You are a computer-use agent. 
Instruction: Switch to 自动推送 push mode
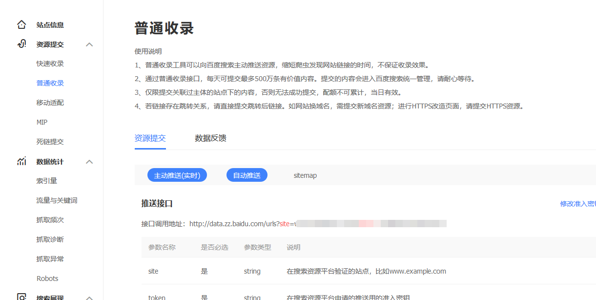(247, 175)
